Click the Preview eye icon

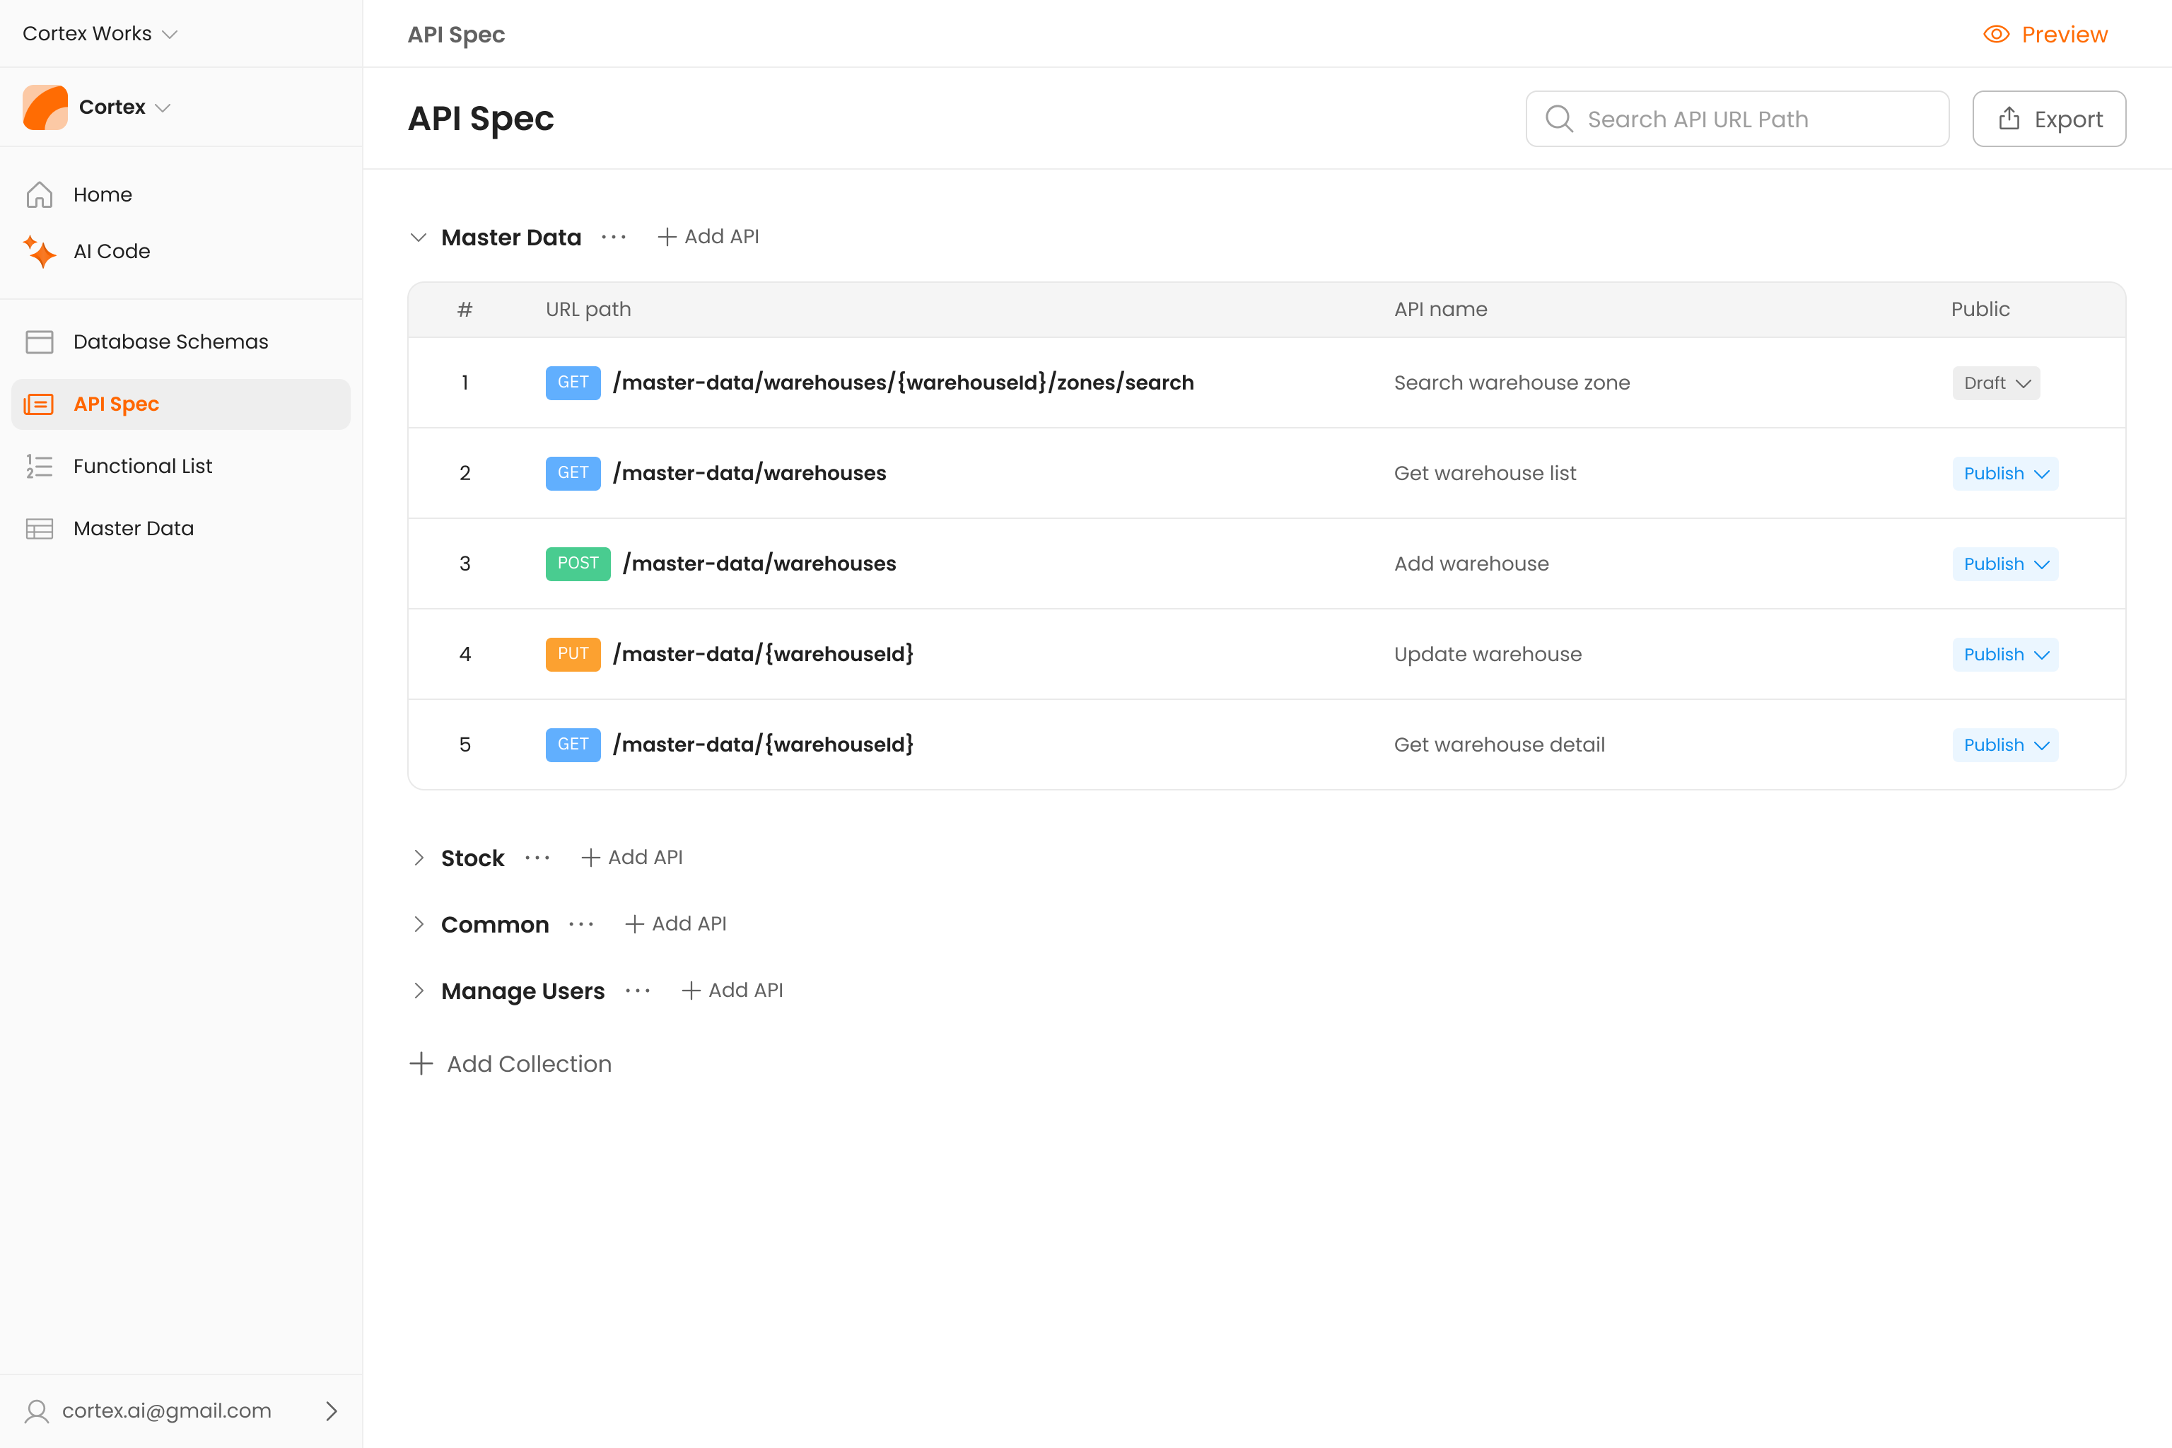click(1996, 34)
